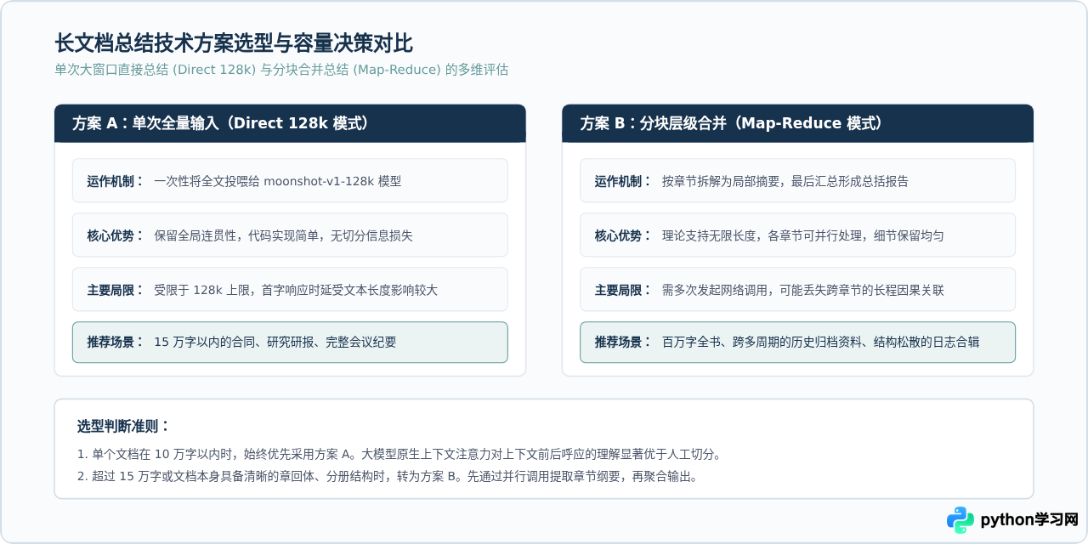Click criterion 2 about 超过 15 万字 switching to 方案 B

387,476
